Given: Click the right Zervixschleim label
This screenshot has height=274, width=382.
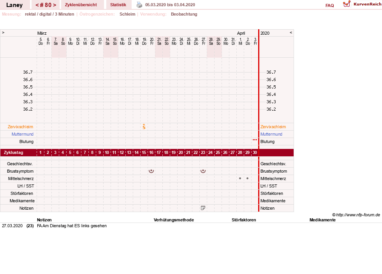Looking at the screenshot, I should click(x=273, y=127).
